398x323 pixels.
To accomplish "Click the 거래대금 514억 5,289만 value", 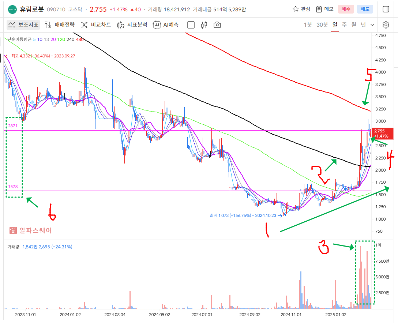I will (x=229, y=10).
